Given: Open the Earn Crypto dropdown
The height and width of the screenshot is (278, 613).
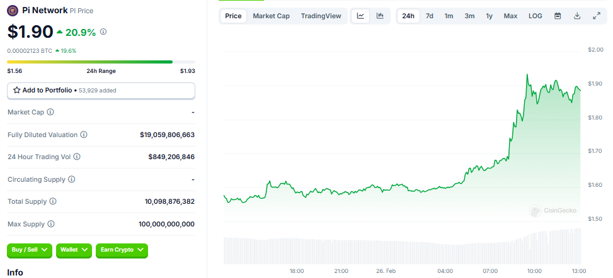Looking at the screenshot, I should click(122, 250).
